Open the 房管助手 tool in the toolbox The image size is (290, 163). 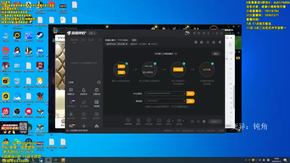(x=84, y=92)
